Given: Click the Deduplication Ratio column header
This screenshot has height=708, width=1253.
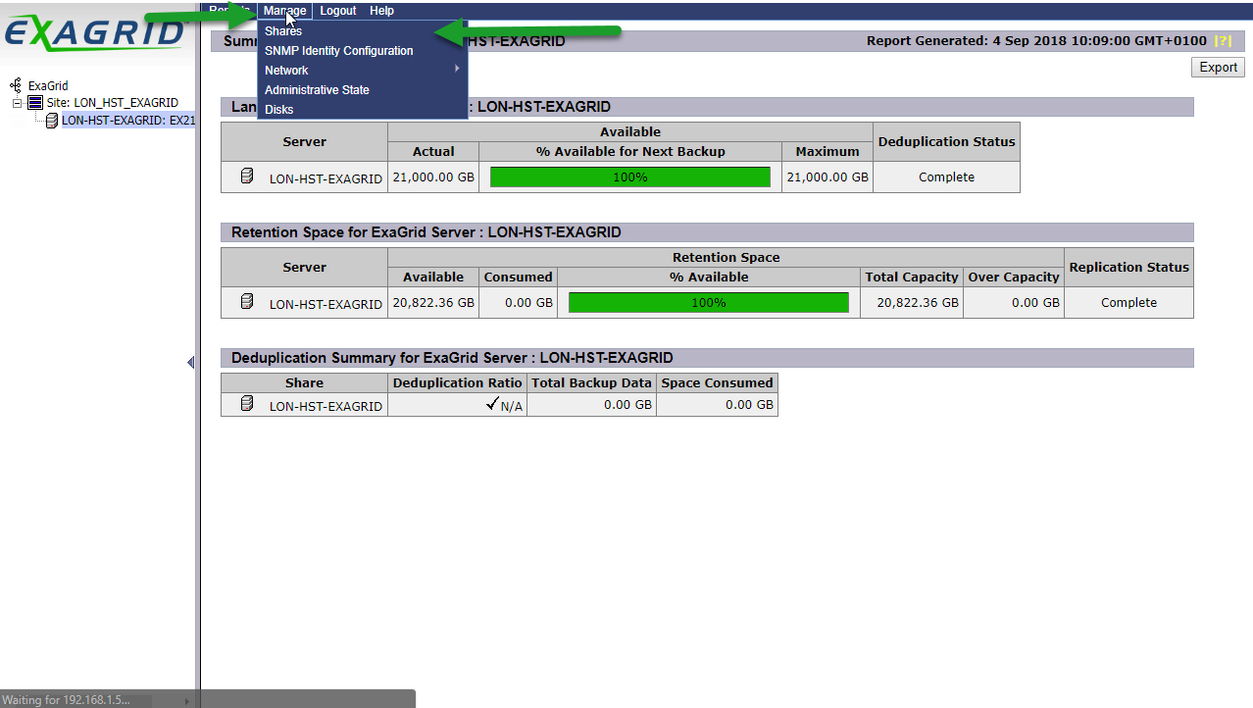Looking at the screenshot, I should (457, 382).
